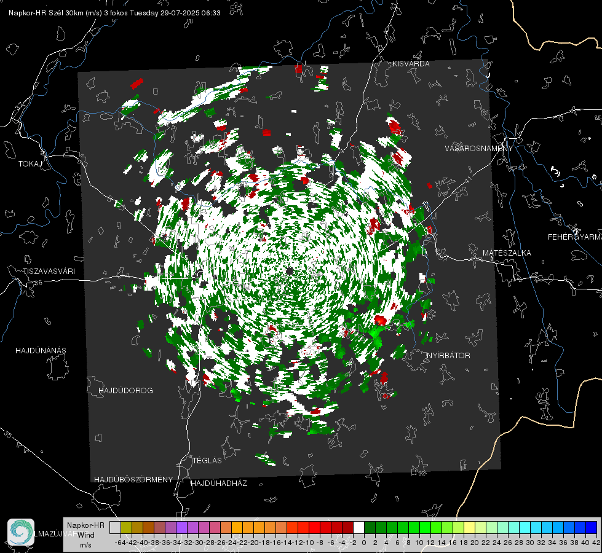This screenshot has height=553, width=602.
Task: Pick the white legend swatch left of 0
Action: pos(358,527)
